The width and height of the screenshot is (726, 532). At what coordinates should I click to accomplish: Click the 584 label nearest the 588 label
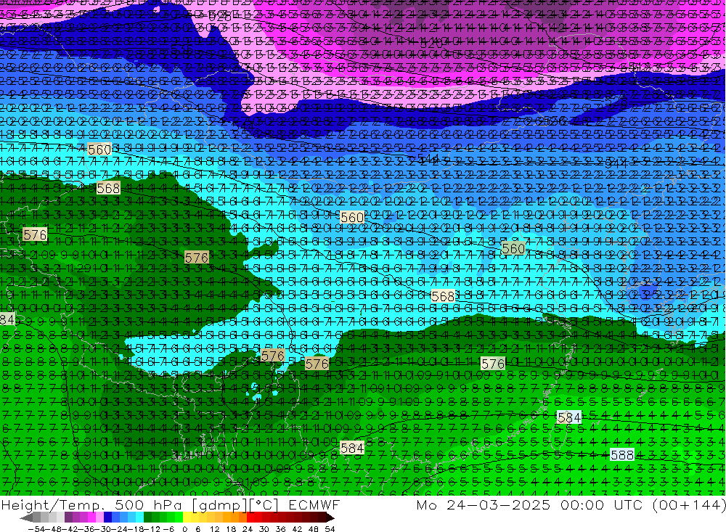click(569, 417)
